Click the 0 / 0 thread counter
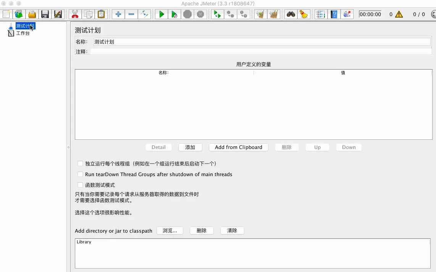 pyautogui.click(x=419, y=14)
